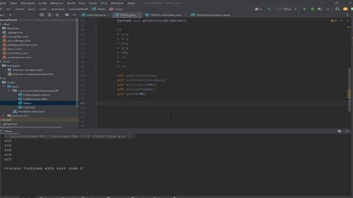Click Expand All in Project panel

coord(49,15)
